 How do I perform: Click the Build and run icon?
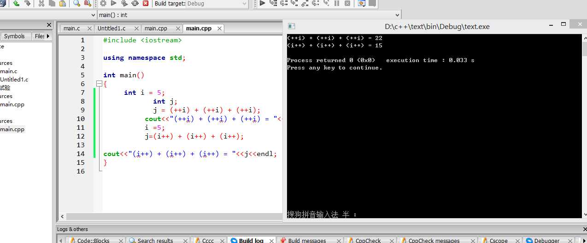pyautogui.click(x=124, y=3)
